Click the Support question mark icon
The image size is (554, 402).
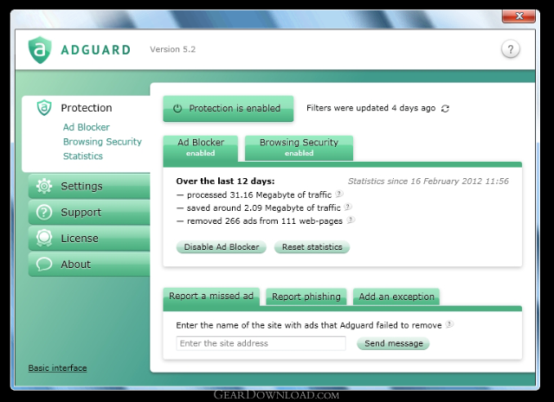(44, 212)
